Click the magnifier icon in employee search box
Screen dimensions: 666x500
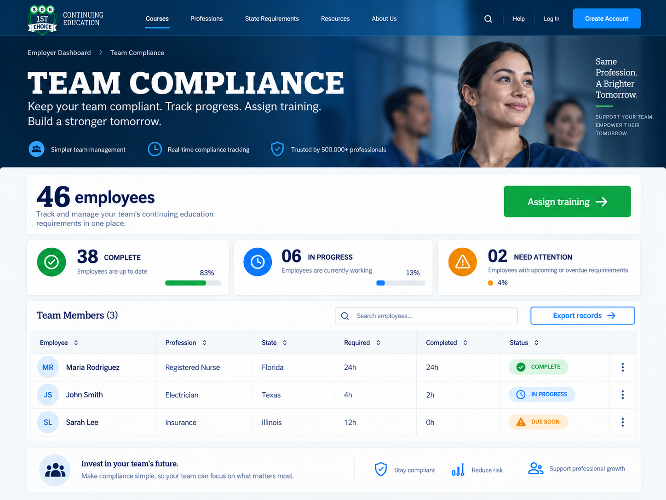(x=345, y=316)
